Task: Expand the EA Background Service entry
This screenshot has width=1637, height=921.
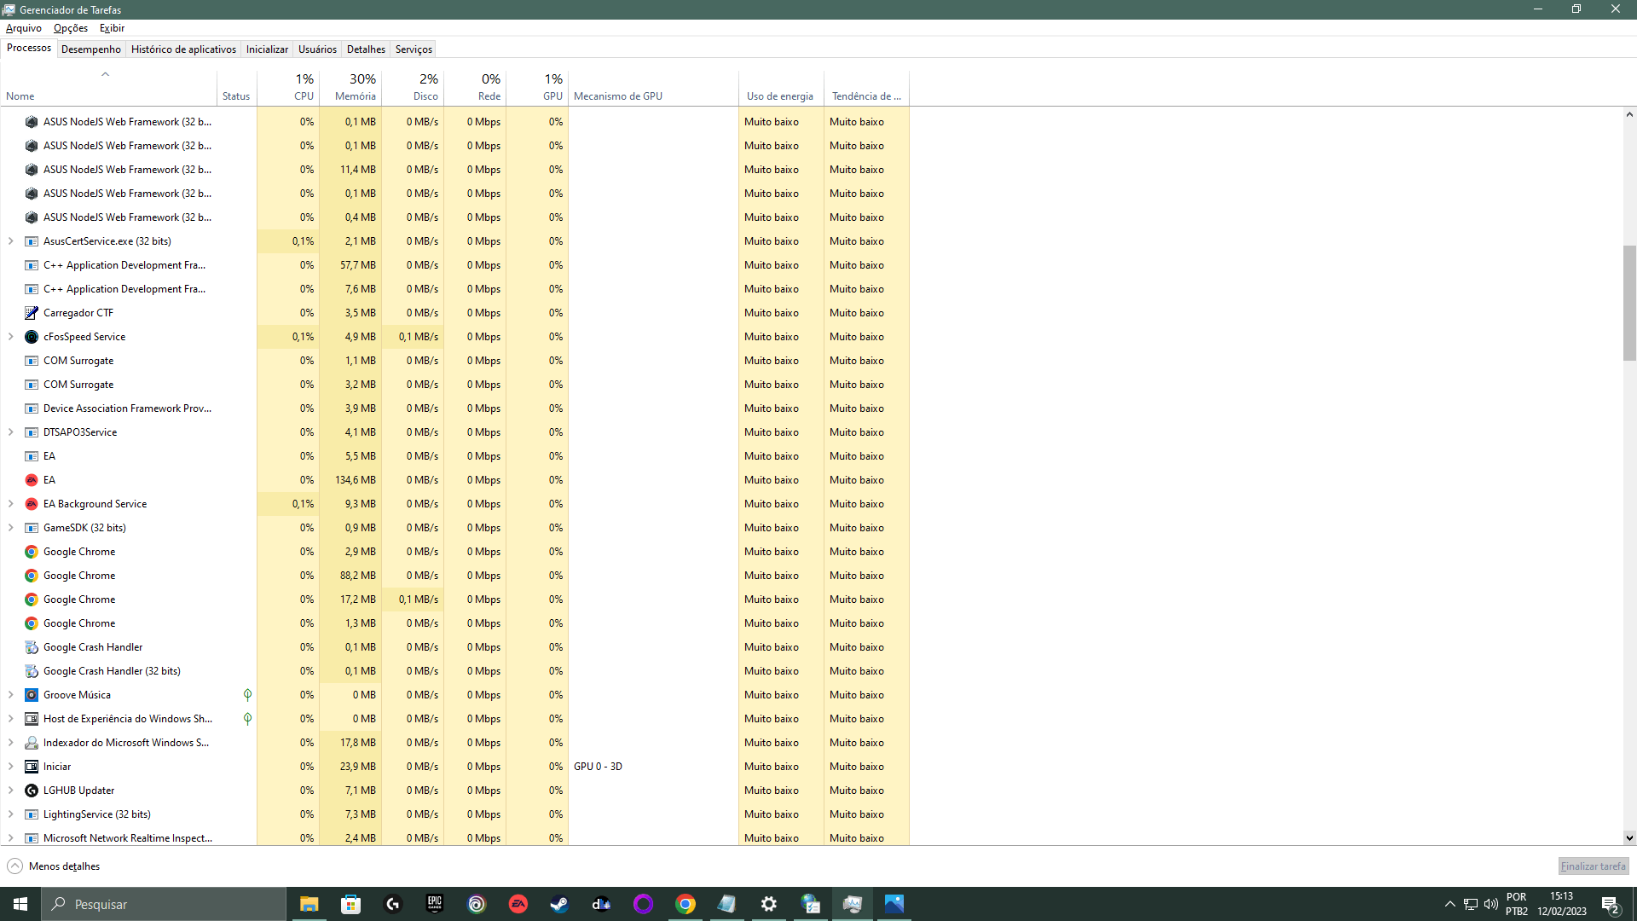Action: click(x=10, y=504)
